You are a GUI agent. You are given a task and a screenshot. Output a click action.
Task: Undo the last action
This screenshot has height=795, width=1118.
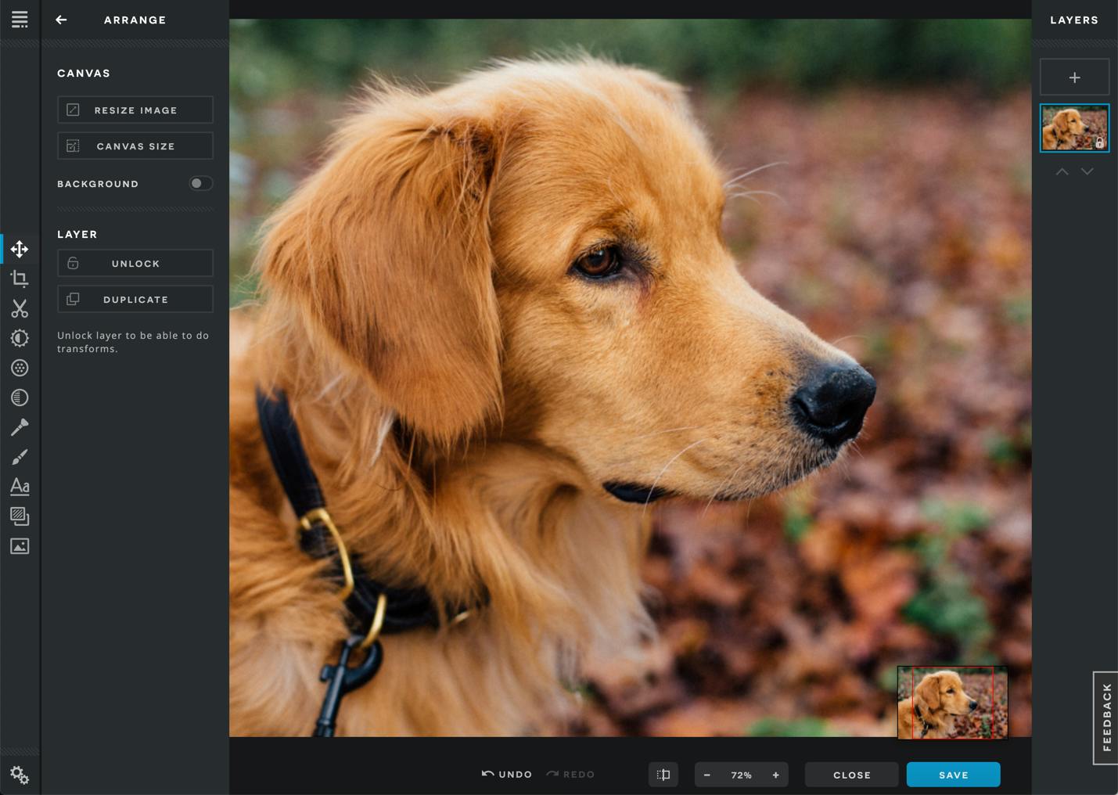pos(507,775)
